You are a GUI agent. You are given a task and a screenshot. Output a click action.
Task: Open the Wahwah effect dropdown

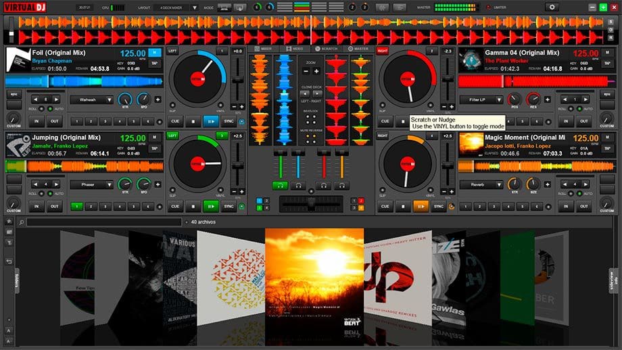[x=92, y=100]
